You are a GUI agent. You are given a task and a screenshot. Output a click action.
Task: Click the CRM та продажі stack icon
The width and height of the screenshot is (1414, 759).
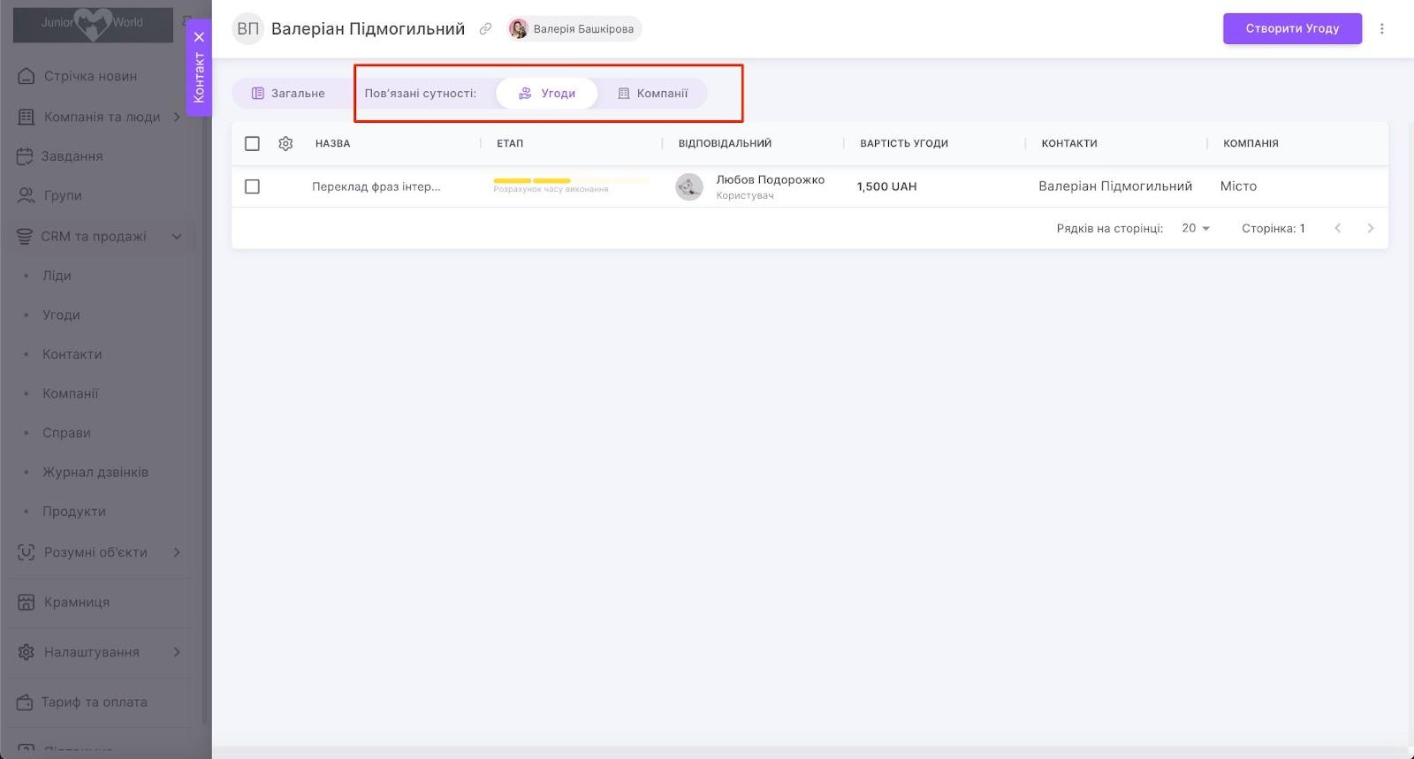click(x=25, y=237)
